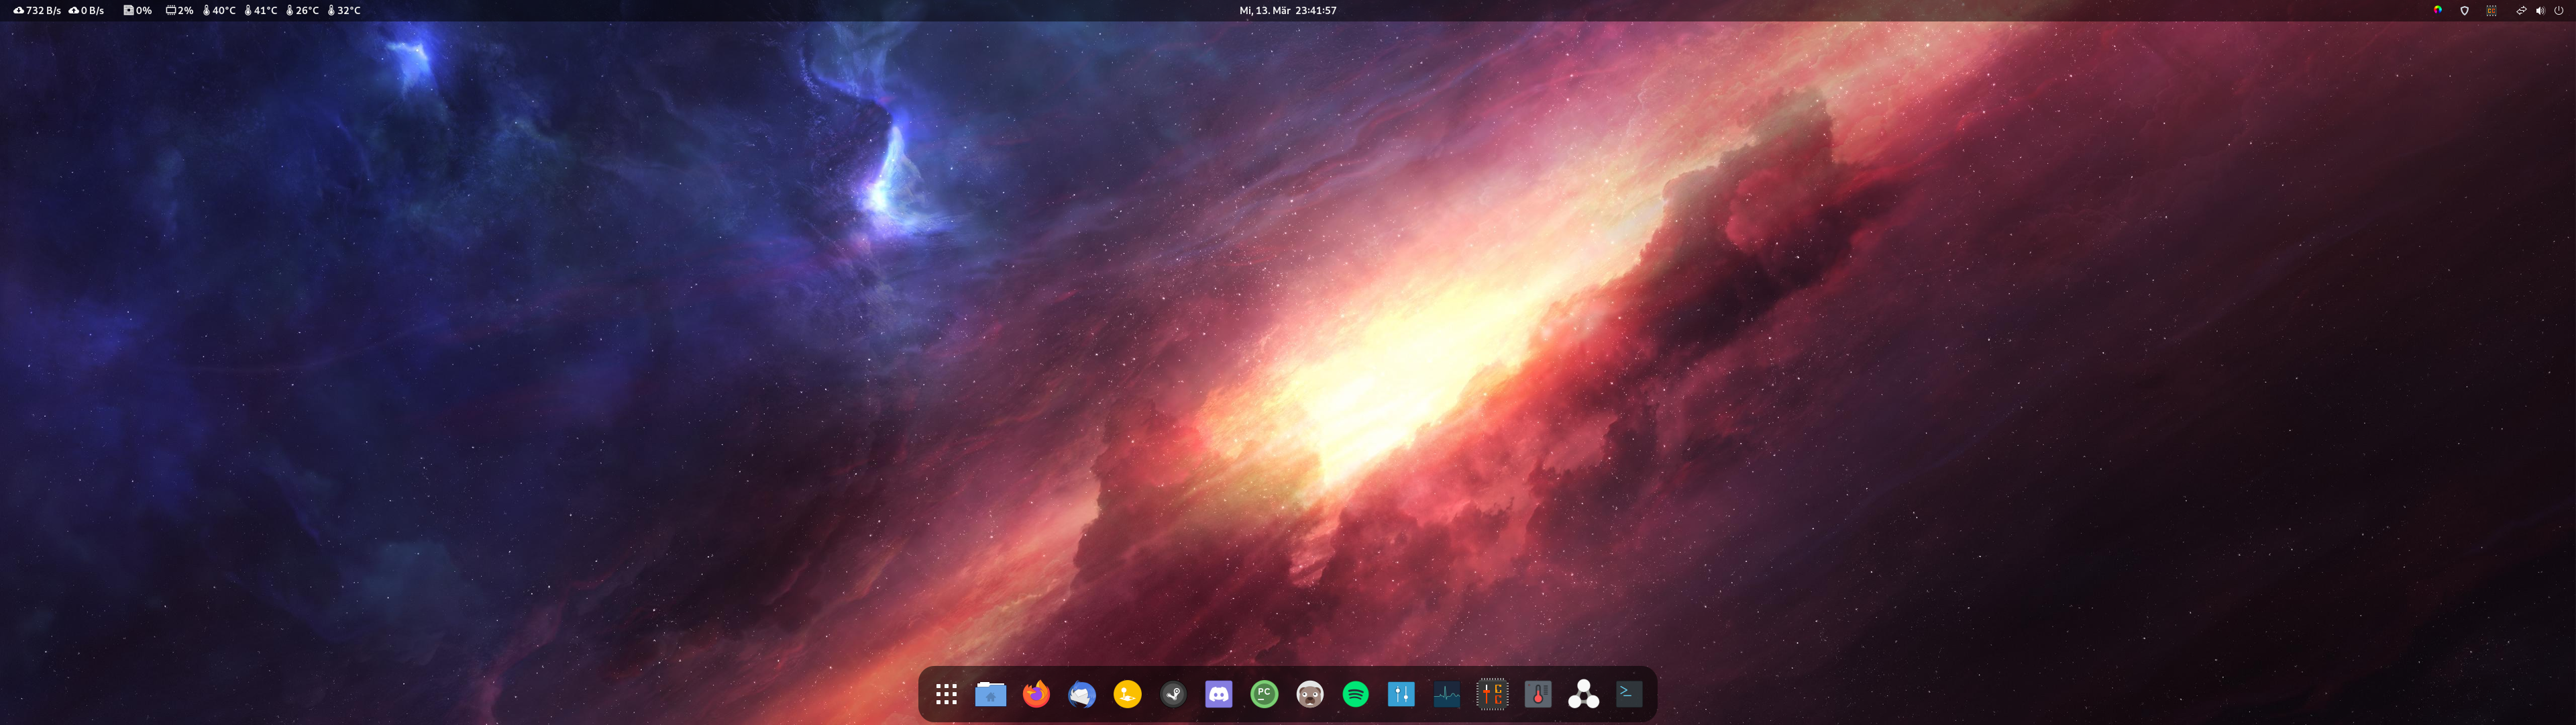The height and width of the screenshot is (725, 2576).
Task: Open the audio mixer sliders app
Action: 1401,694
